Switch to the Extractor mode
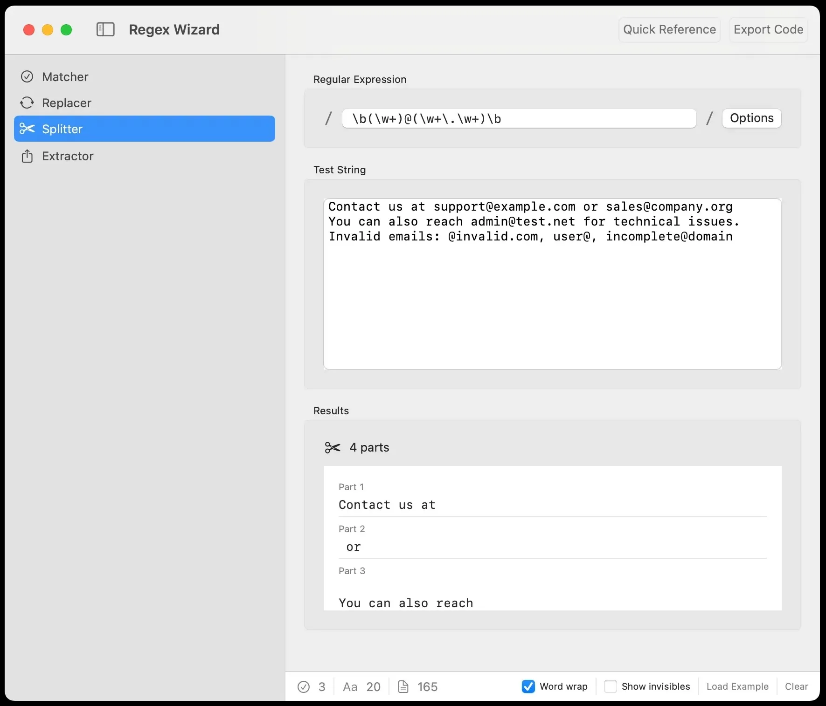 click(x=68, y=156)
